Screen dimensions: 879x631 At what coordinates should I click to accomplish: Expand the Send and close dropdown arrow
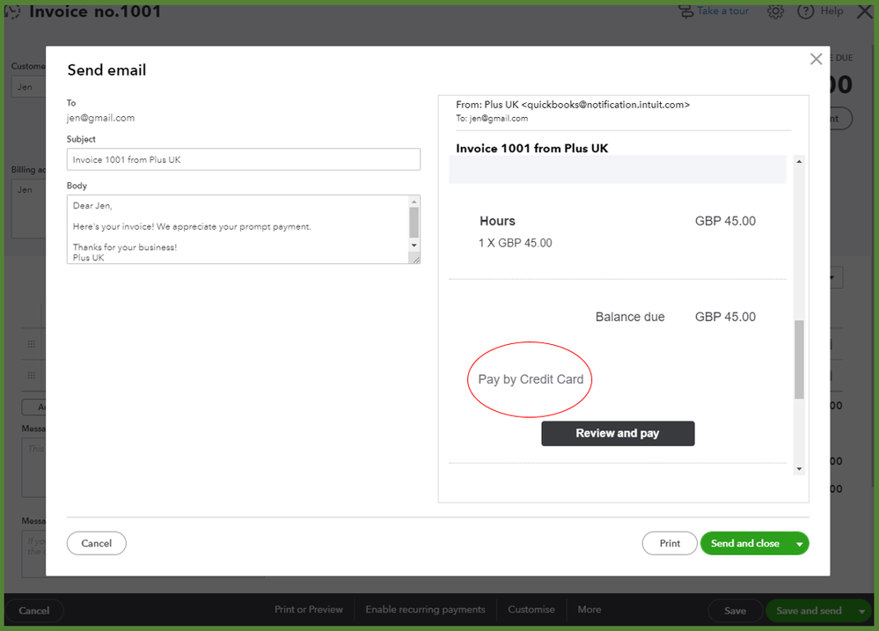[800, 544]
